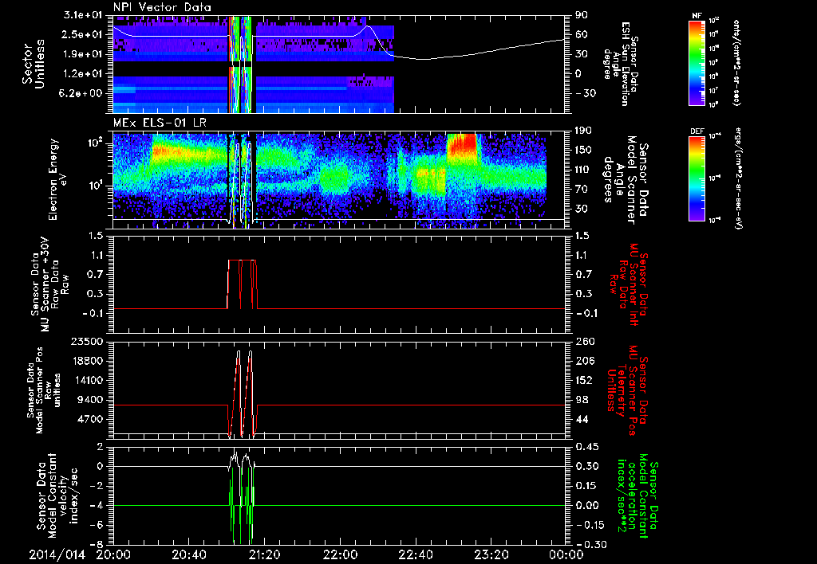Click the "90" sun elevation tick label
This screenshot has width=817, height=564.
tap(581, 15)
